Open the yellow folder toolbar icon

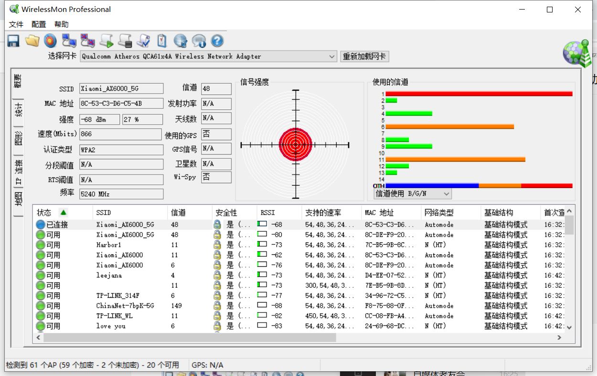(x=32, y=41)
